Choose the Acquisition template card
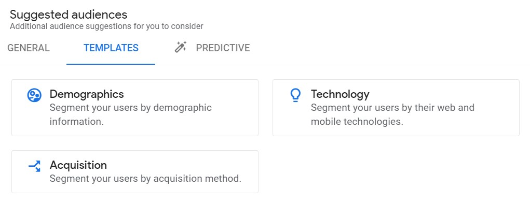This screenshot has width=530, height=202. coord(135,171)
